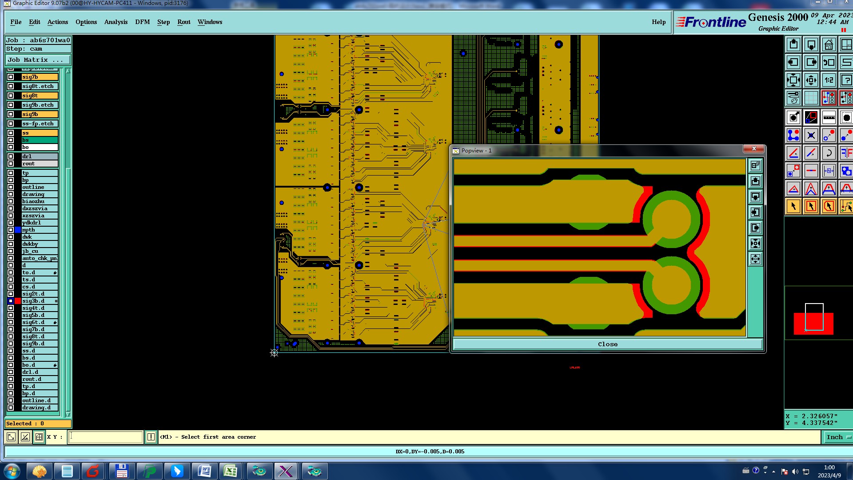Select the yellow arrow pointer select tool
The image size is (853, 480).
793,206
